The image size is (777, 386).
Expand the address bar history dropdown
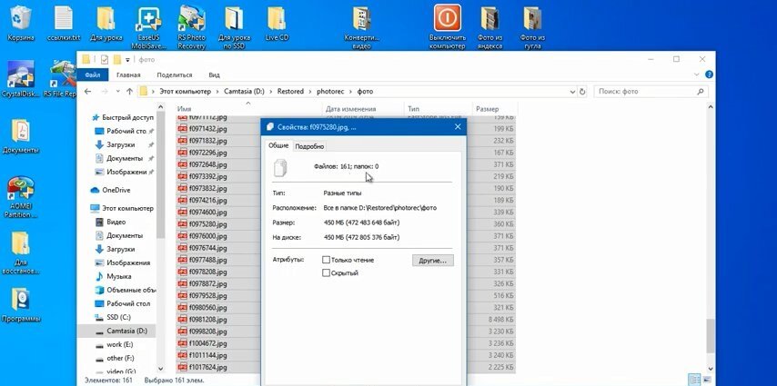click(x=572, y=92)
